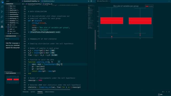Click the documentation search input field
Viewport: 171px width, 96px height.
click(12, 39)
